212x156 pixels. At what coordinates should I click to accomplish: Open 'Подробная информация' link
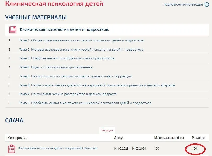click(x=183, y=5)
